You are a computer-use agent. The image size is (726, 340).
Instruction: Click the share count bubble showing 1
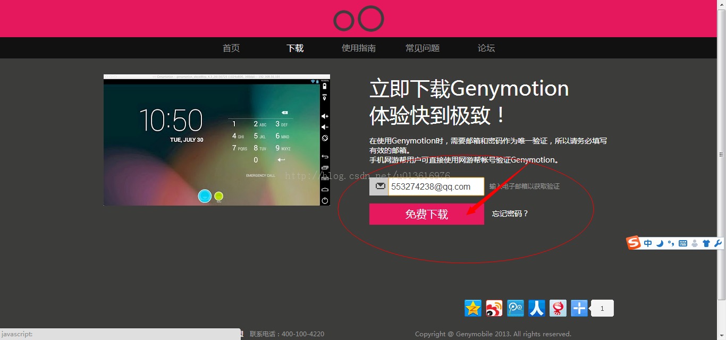(x=602, y=308)
